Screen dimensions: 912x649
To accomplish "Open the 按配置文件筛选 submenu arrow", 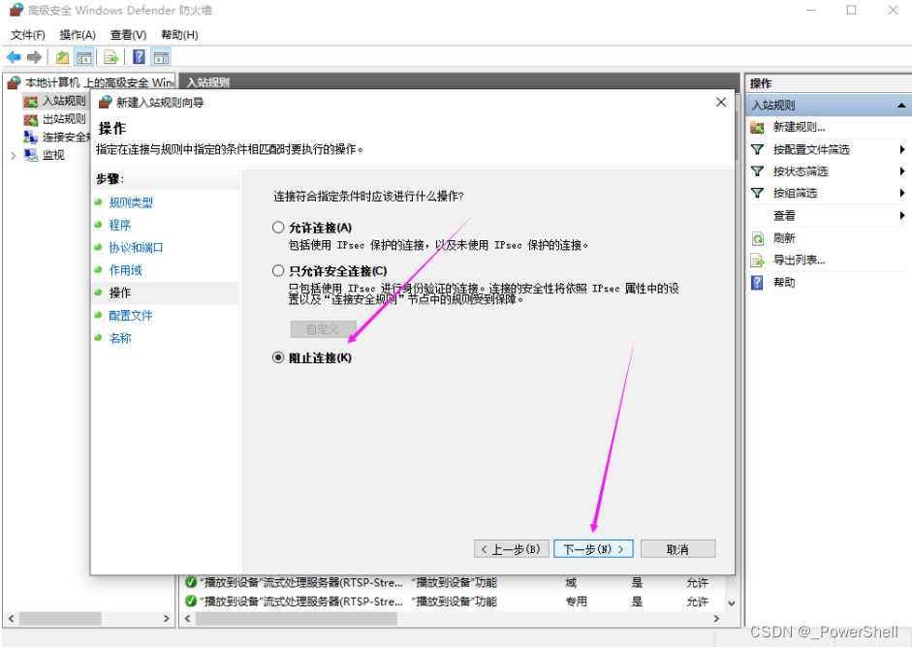I will point(902,149).
